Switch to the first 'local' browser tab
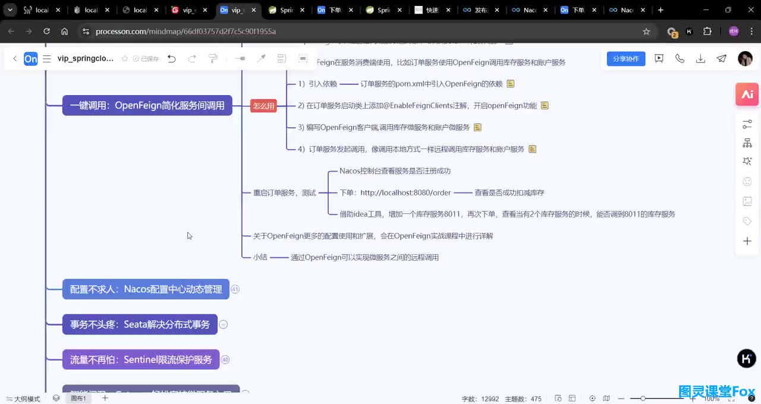 (42, 10)
